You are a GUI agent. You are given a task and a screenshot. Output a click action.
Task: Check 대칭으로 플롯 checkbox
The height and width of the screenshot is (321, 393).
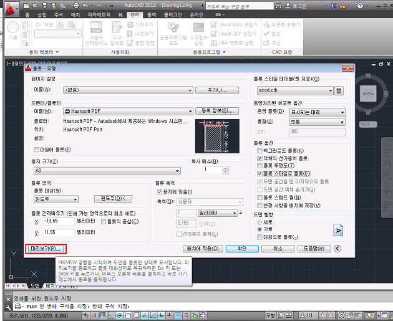(260, 237)
